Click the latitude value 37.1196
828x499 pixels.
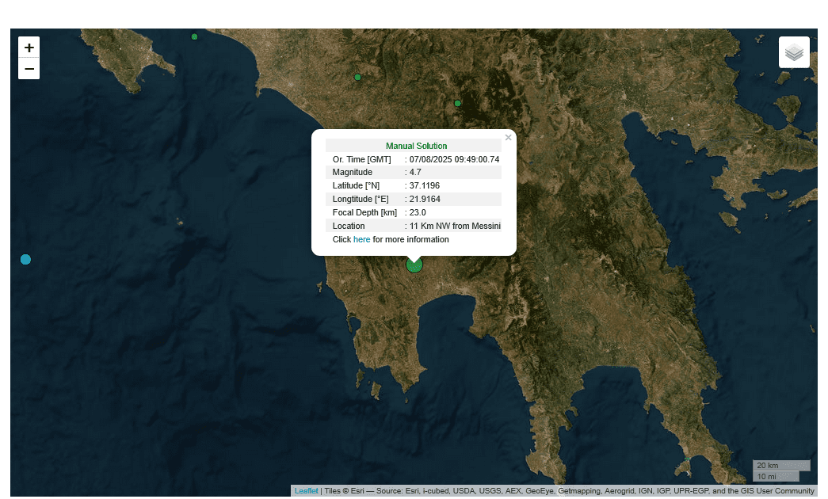point(424,185)
